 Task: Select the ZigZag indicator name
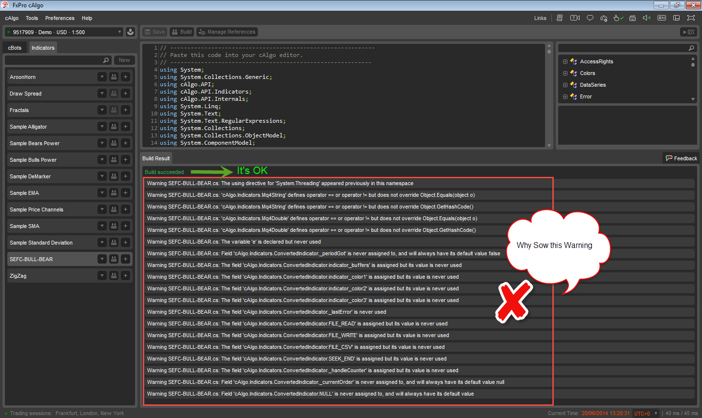point(18,276)
